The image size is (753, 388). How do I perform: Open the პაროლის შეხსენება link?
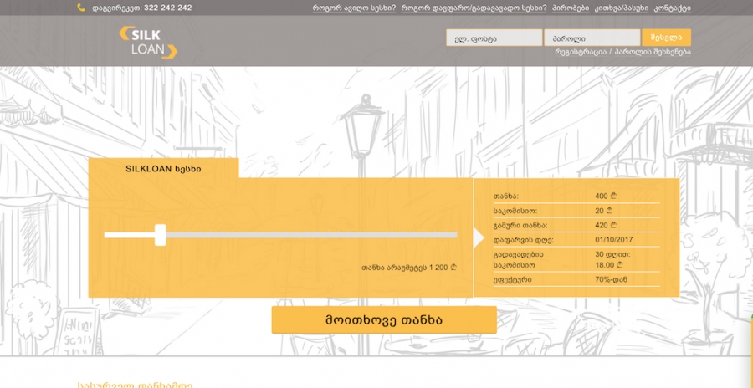[653, 53]
